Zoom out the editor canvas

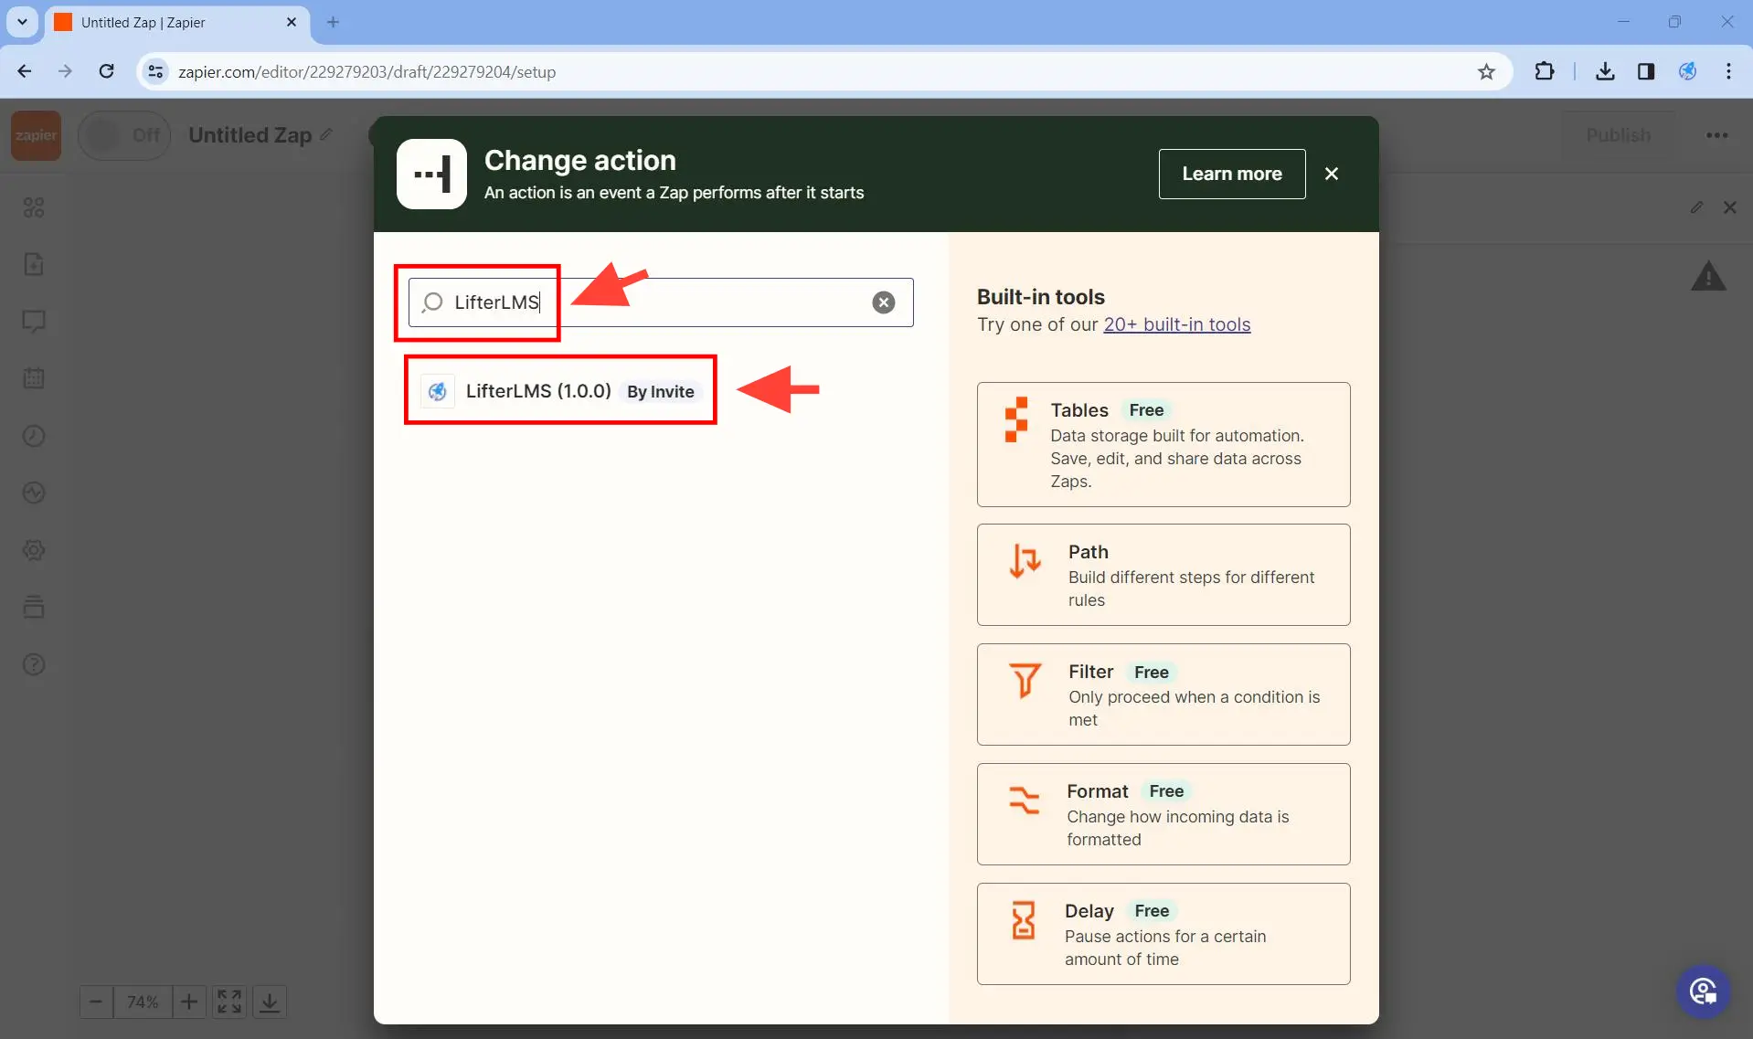pyautogui.click(x=96, y=1002)
